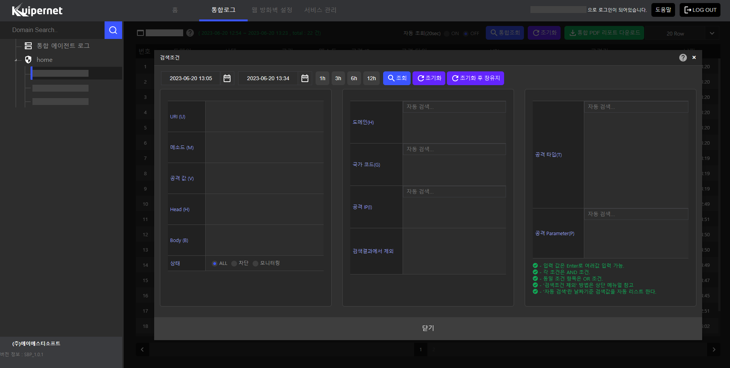Open the 통합로그 tab

click(223, 10)
